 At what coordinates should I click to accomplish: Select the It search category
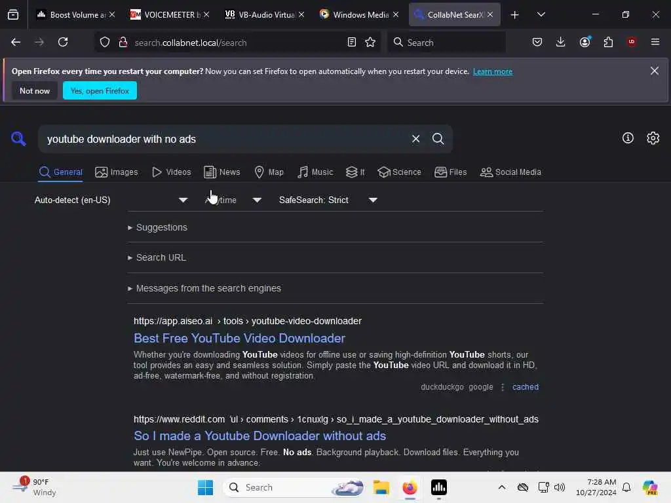pyautogui.click(x=355, y=172)
